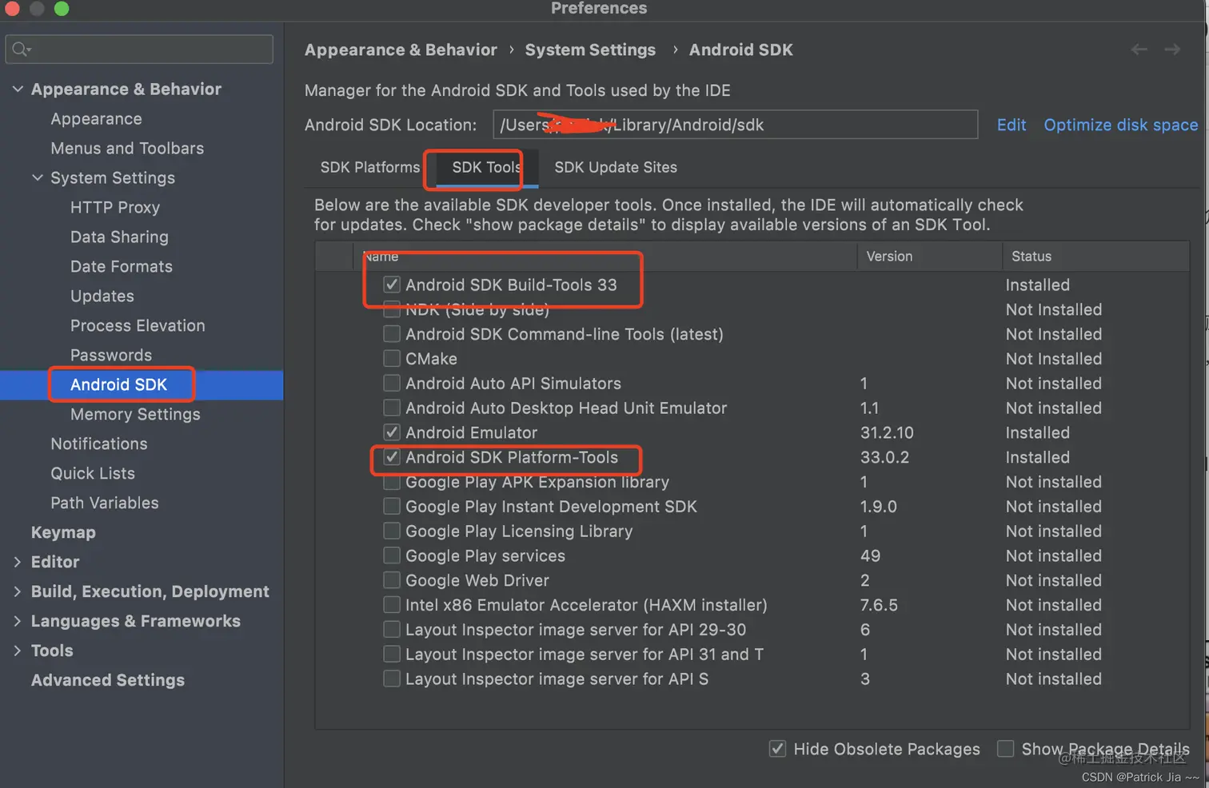Collapse the Appearance & Behavior section
This screenshot has height=788, width=1209.
(18, 89)
